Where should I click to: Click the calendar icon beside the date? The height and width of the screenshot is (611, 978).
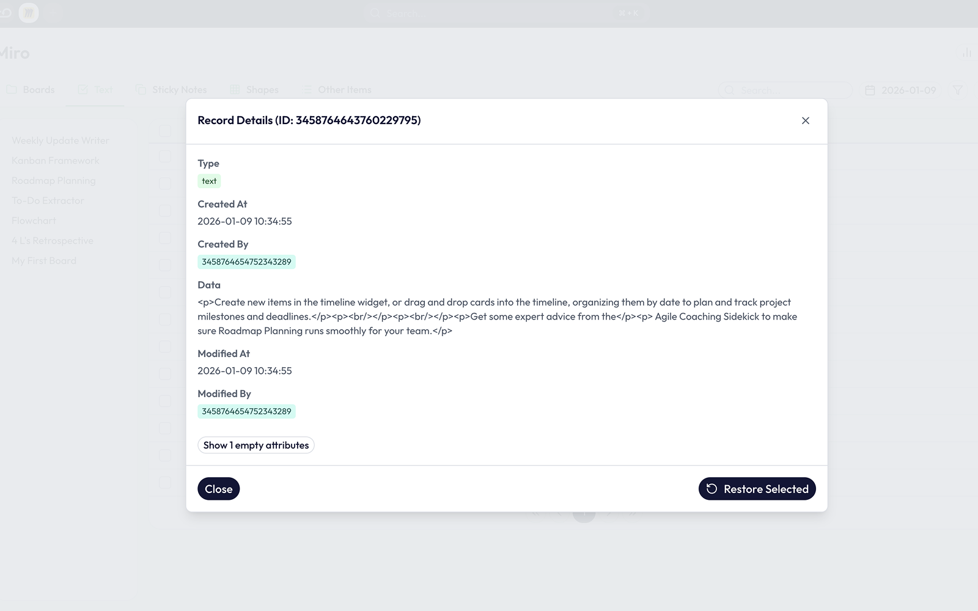[870, 90]
